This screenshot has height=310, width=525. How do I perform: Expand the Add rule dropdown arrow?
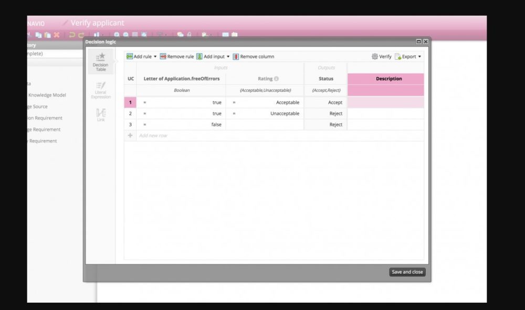tap(155, 57)
